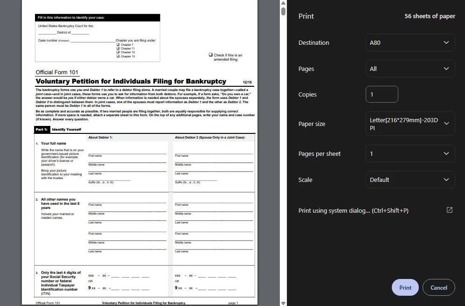
Task: Click the Print button
Action: click(x=405, y=287)
